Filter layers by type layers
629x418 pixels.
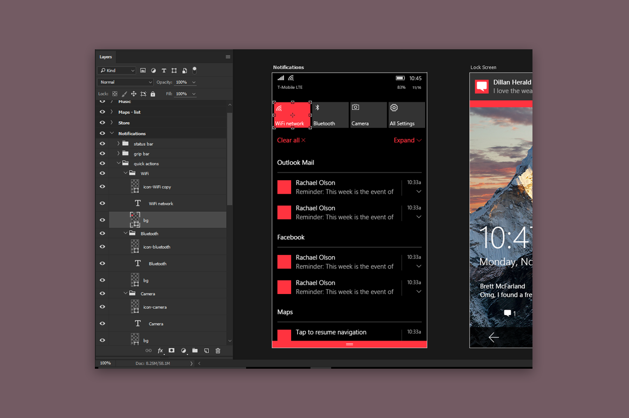click(164, 70)
